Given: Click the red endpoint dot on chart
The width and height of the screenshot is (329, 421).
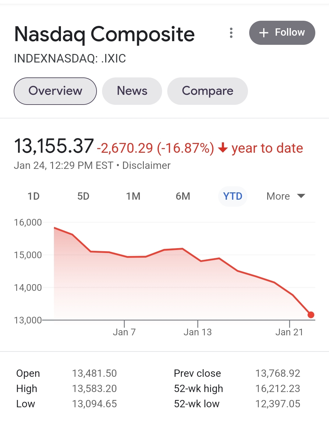Looking at the screenshot, I should pyautogui.click(x=311, y=315).
